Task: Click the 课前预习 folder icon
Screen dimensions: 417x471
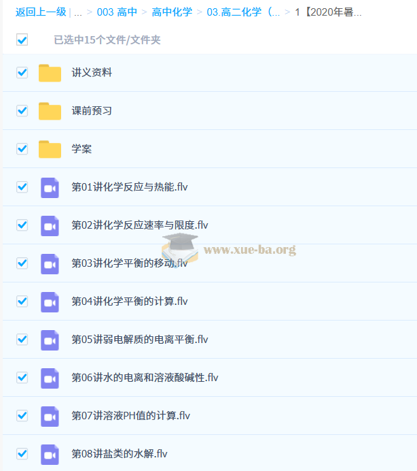Action: [50, 111]
